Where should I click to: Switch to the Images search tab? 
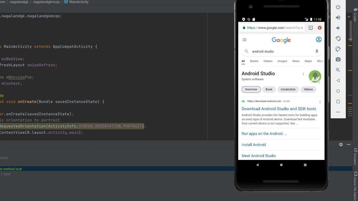282,61
